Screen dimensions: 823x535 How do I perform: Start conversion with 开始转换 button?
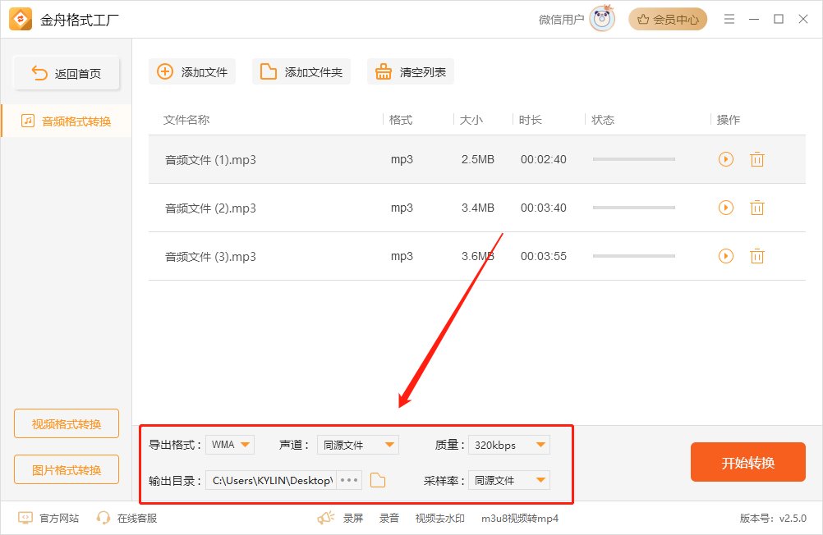click(x=747, y=462)
